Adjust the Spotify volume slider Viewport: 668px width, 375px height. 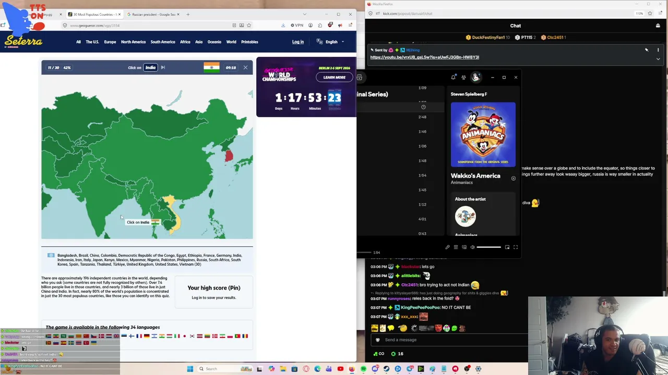tap(489, 247)
